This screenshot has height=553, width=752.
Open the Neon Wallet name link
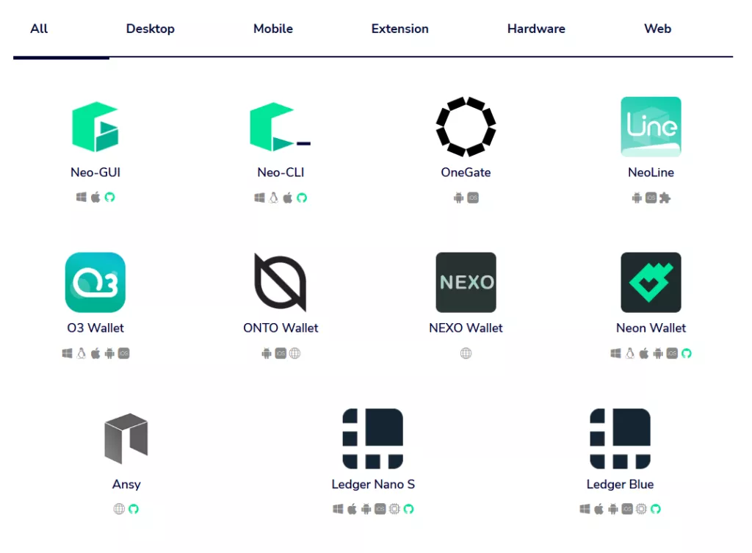pyautogui.click(x=651, y=328)
